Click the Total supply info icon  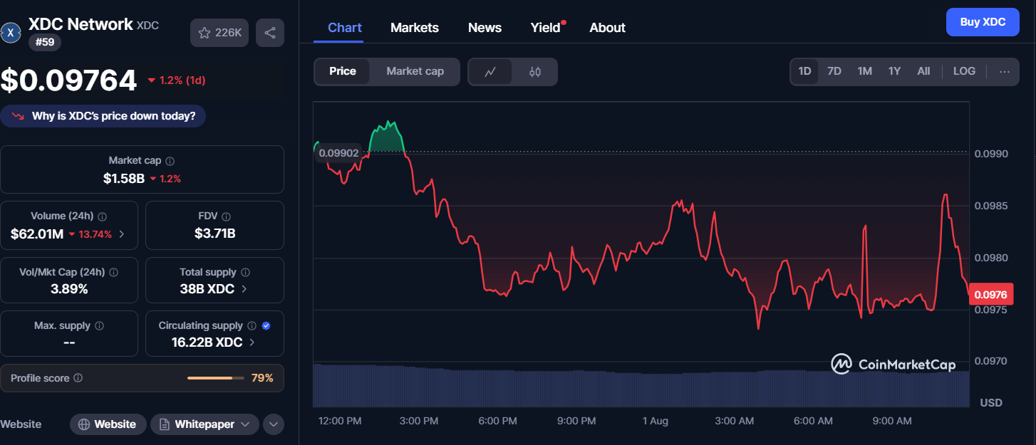pyautogui.click(x=246, y=272)
